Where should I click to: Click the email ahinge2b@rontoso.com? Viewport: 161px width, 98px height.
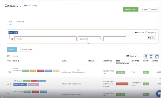point(71,94)
